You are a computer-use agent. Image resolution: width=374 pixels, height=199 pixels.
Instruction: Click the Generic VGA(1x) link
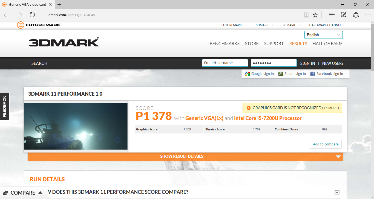click(204, 118)
